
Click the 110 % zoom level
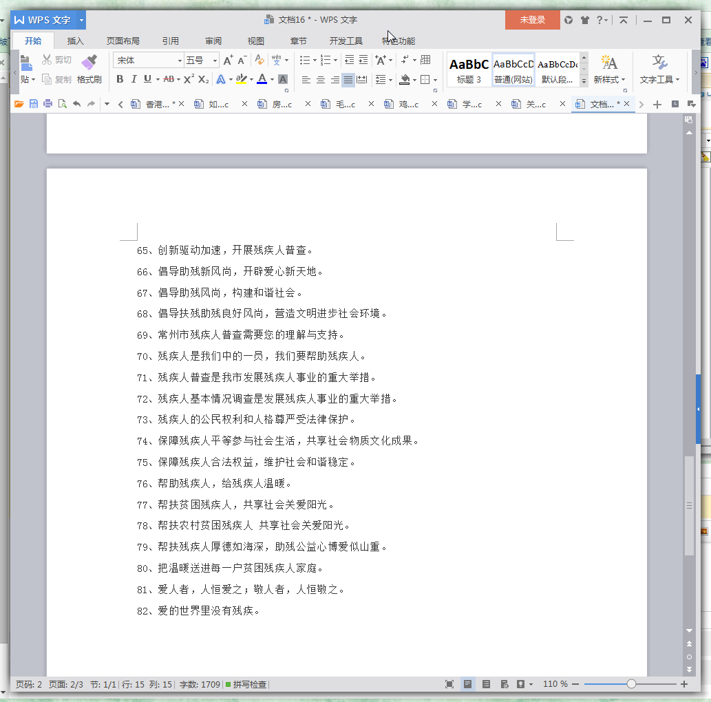click(x=555, y=684)
